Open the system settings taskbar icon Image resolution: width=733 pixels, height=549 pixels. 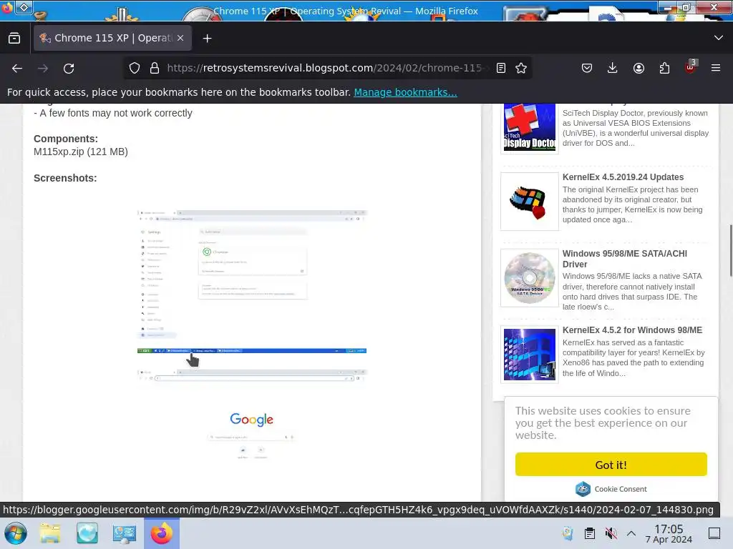pos(125,533)
